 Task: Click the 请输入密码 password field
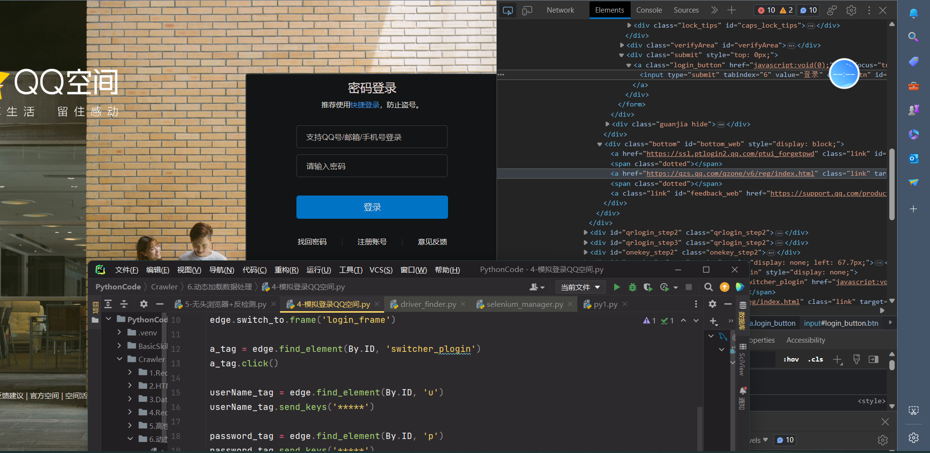coord(372,166)
